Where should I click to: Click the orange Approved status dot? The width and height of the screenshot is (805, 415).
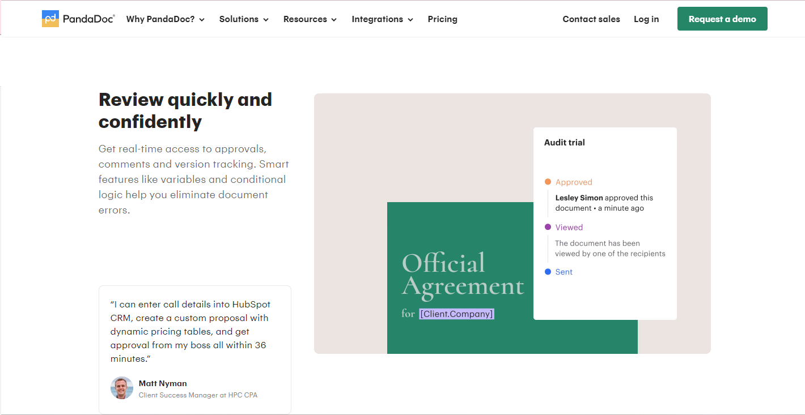548,182
